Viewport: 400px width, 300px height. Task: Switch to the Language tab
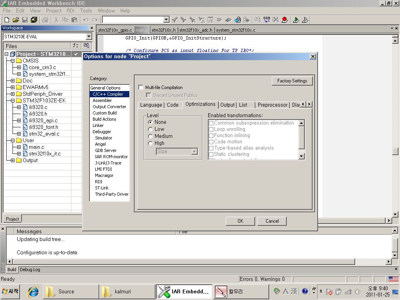click(151, 105)
